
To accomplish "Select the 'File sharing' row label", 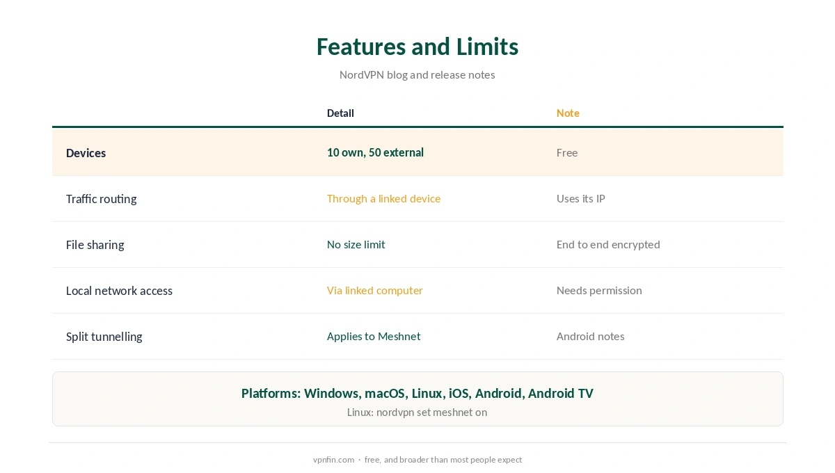I will tap(95, 245).
